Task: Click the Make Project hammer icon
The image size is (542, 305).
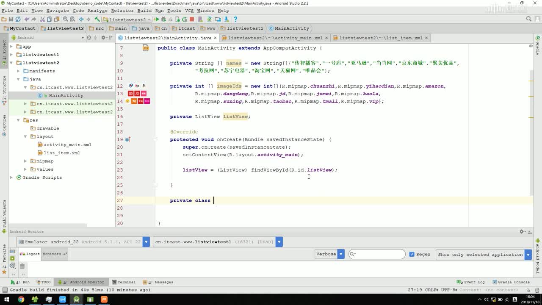Action: (97, 19)
